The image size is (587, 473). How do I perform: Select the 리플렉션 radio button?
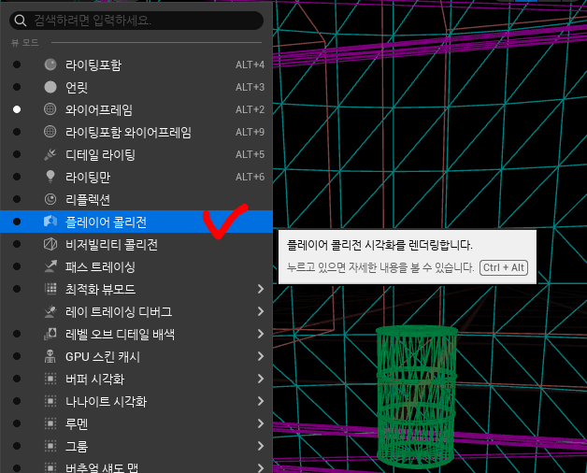[x=17, y=199]
